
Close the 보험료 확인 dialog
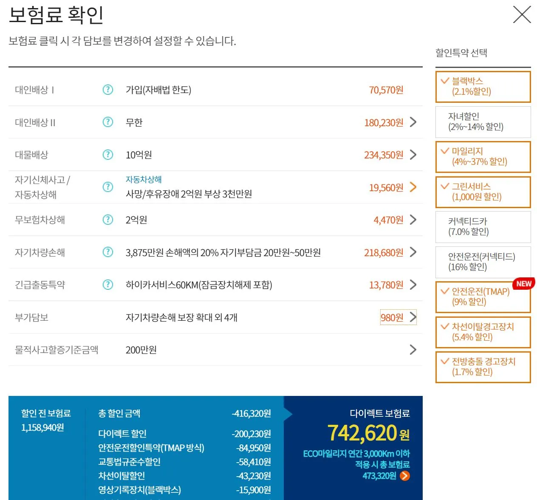click(522, 14)
